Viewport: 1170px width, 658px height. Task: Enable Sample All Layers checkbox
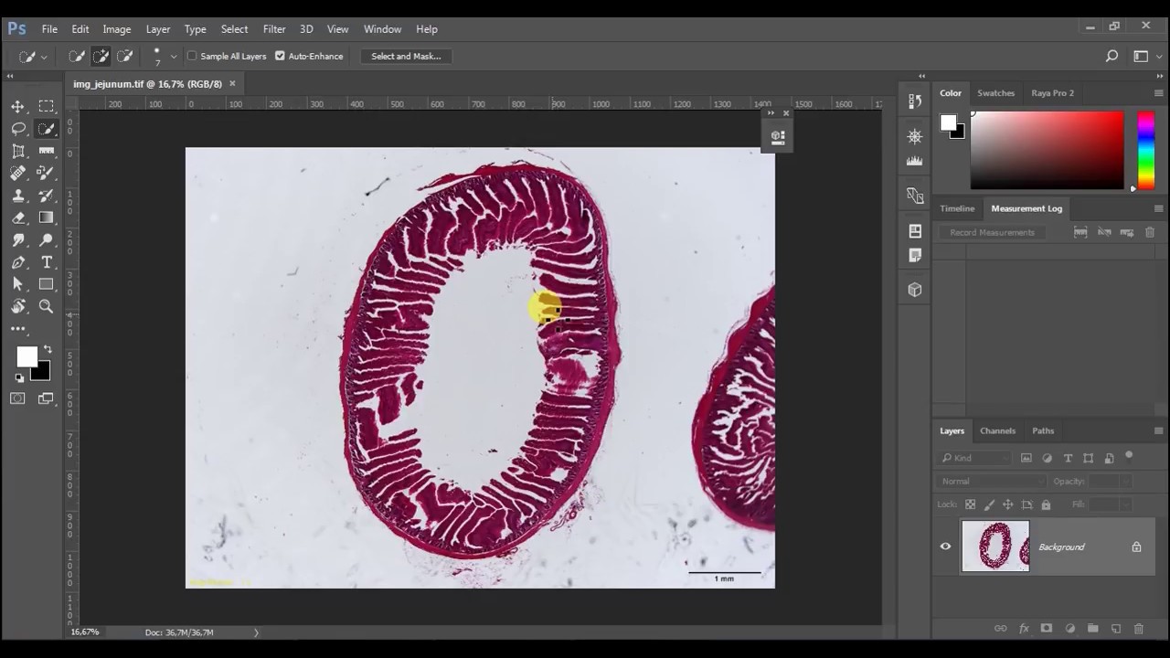pyautogui.click(x=192, y=56)
